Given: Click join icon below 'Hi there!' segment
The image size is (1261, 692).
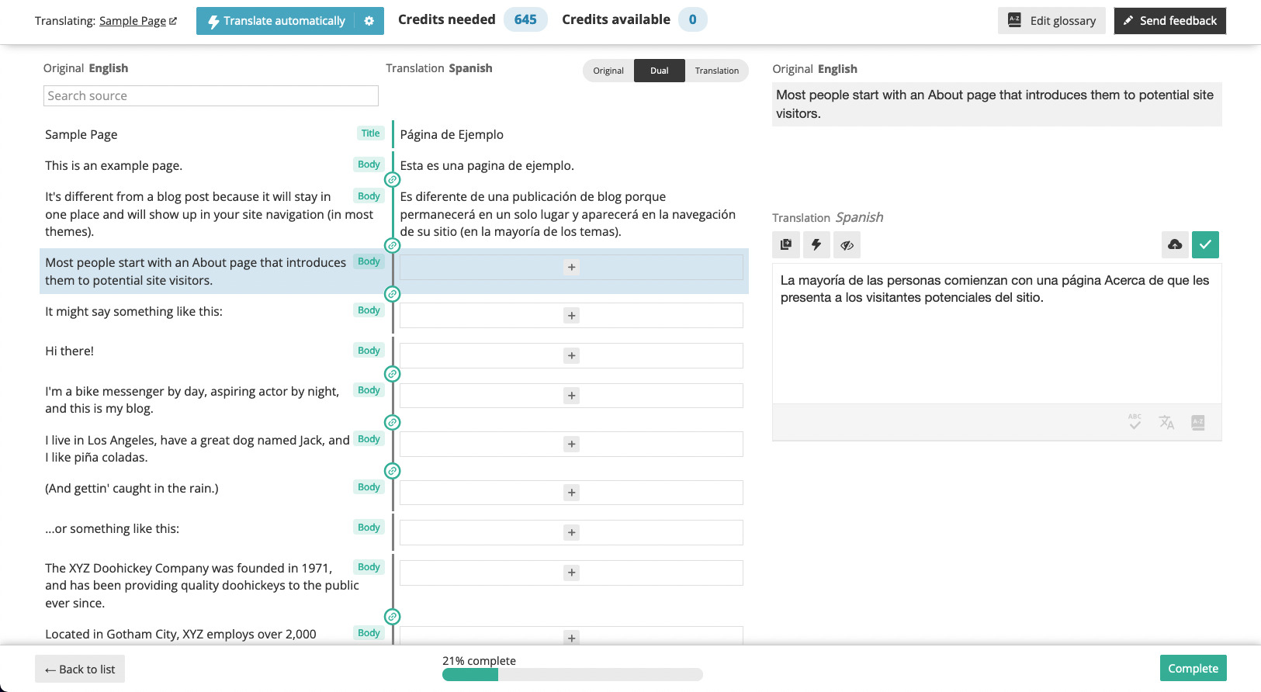Looking at the screenshot, I should click(393, 374).
